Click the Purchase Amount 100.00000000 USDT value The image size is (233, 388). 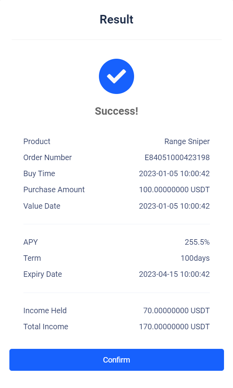click(x=174, y=189)
